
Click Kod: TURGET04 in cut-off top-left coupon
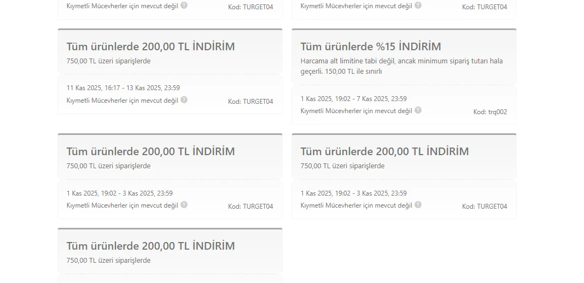point(250,7)
